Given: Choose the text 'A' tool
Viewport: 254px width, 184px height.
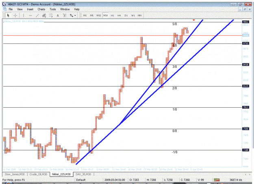Looking at the screenshot, I should (x=58, y=15).
